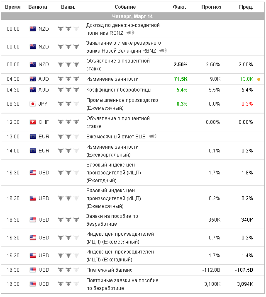Screen dimensions: 266x297
Task: Click the US flag in the Платёжный баланс row
Action: tap(33, 270)
